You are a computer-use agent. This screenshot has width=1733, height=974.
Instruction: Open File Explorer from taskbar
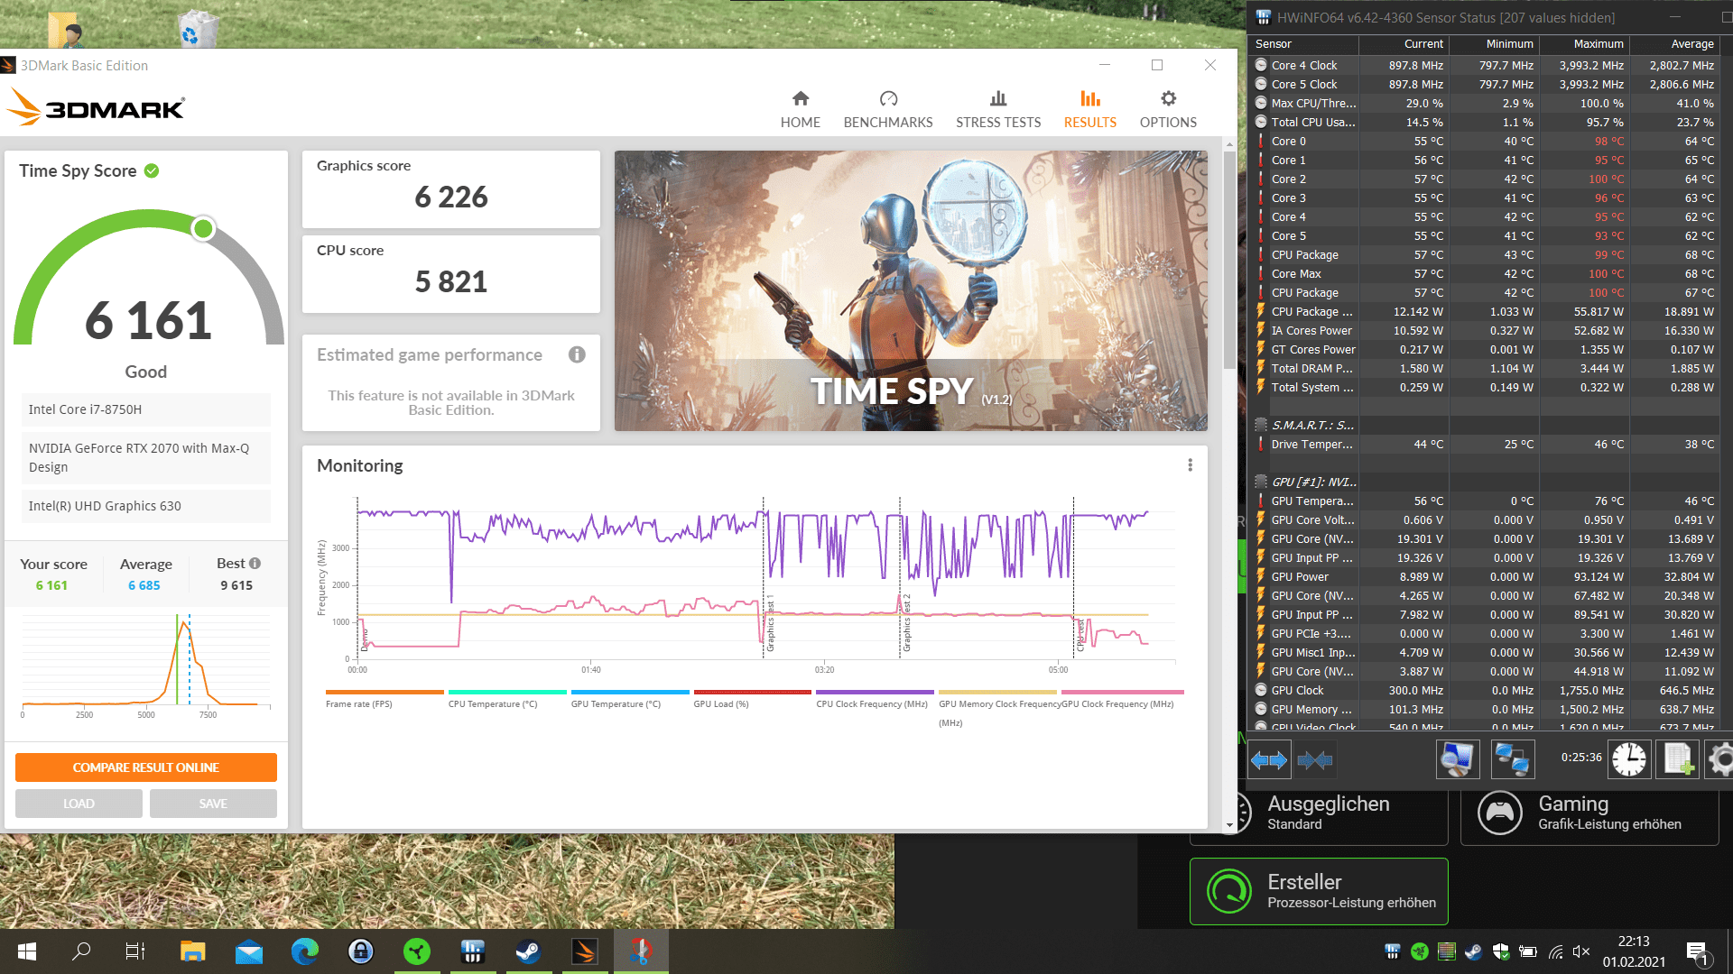coord(192,951)
